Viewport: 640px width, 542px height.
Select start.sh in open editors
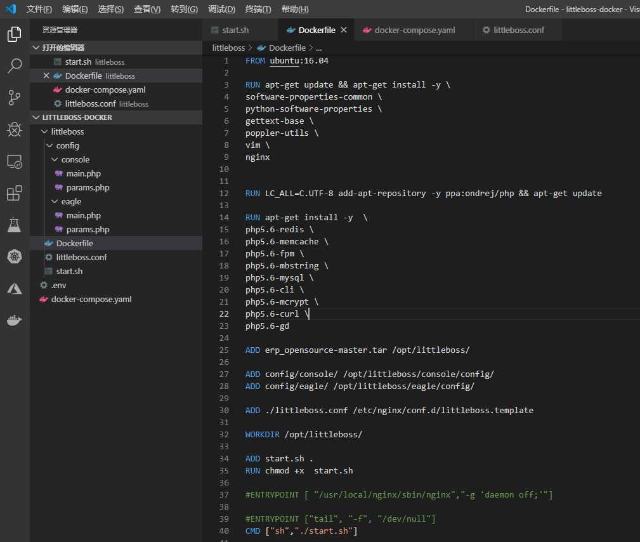pyautogui.click(x=116, y=62)
